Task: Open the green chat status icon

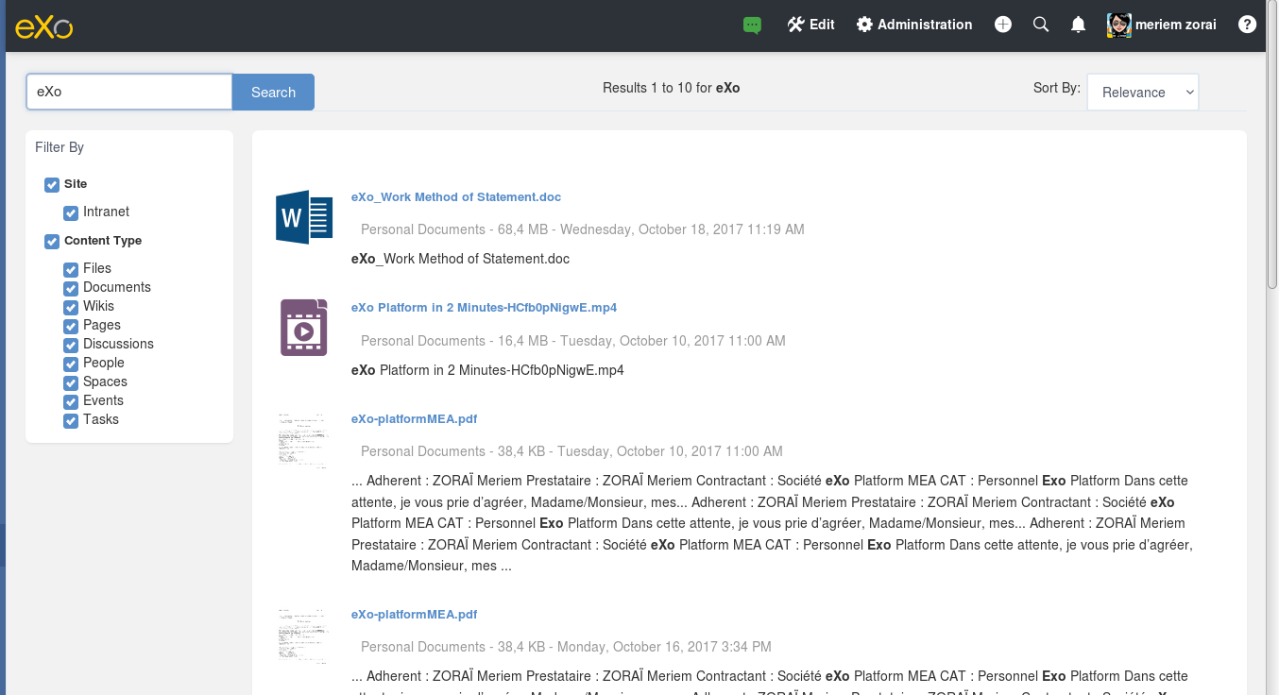Action: click(752, 25)
